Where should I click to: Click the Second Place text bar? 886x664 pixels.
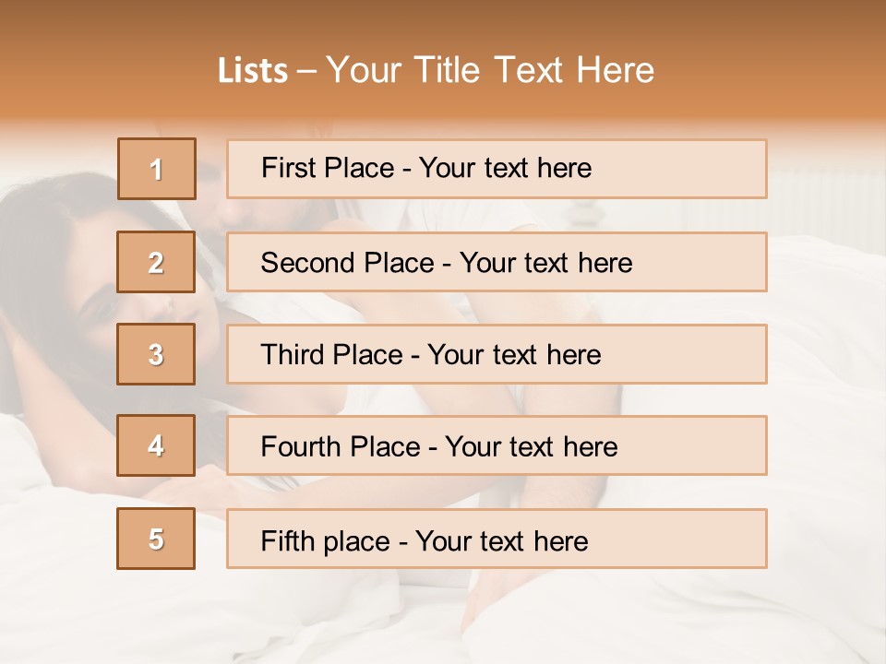497,262
